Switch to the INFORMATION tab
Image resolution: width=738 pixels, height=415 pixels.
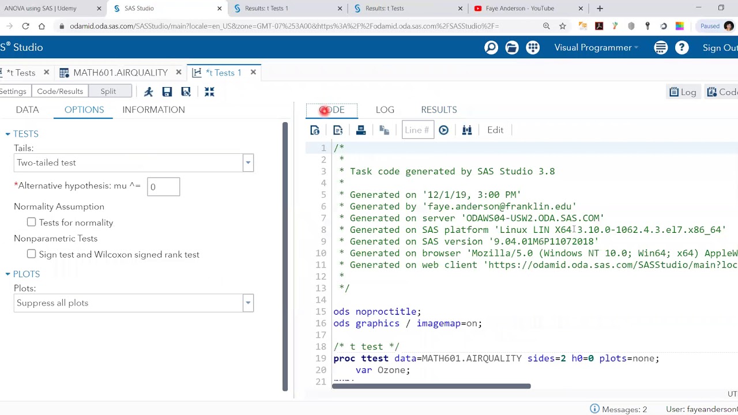[153, 110]
